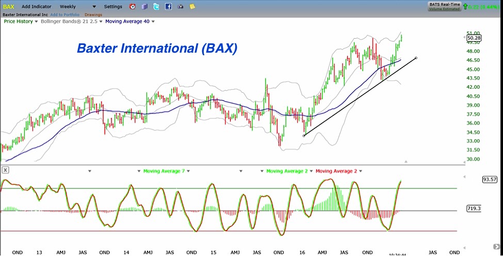Viewport: 503px width, 256px height.
Task: Click the red alarm clock alert icon
Action: [133, 6]
